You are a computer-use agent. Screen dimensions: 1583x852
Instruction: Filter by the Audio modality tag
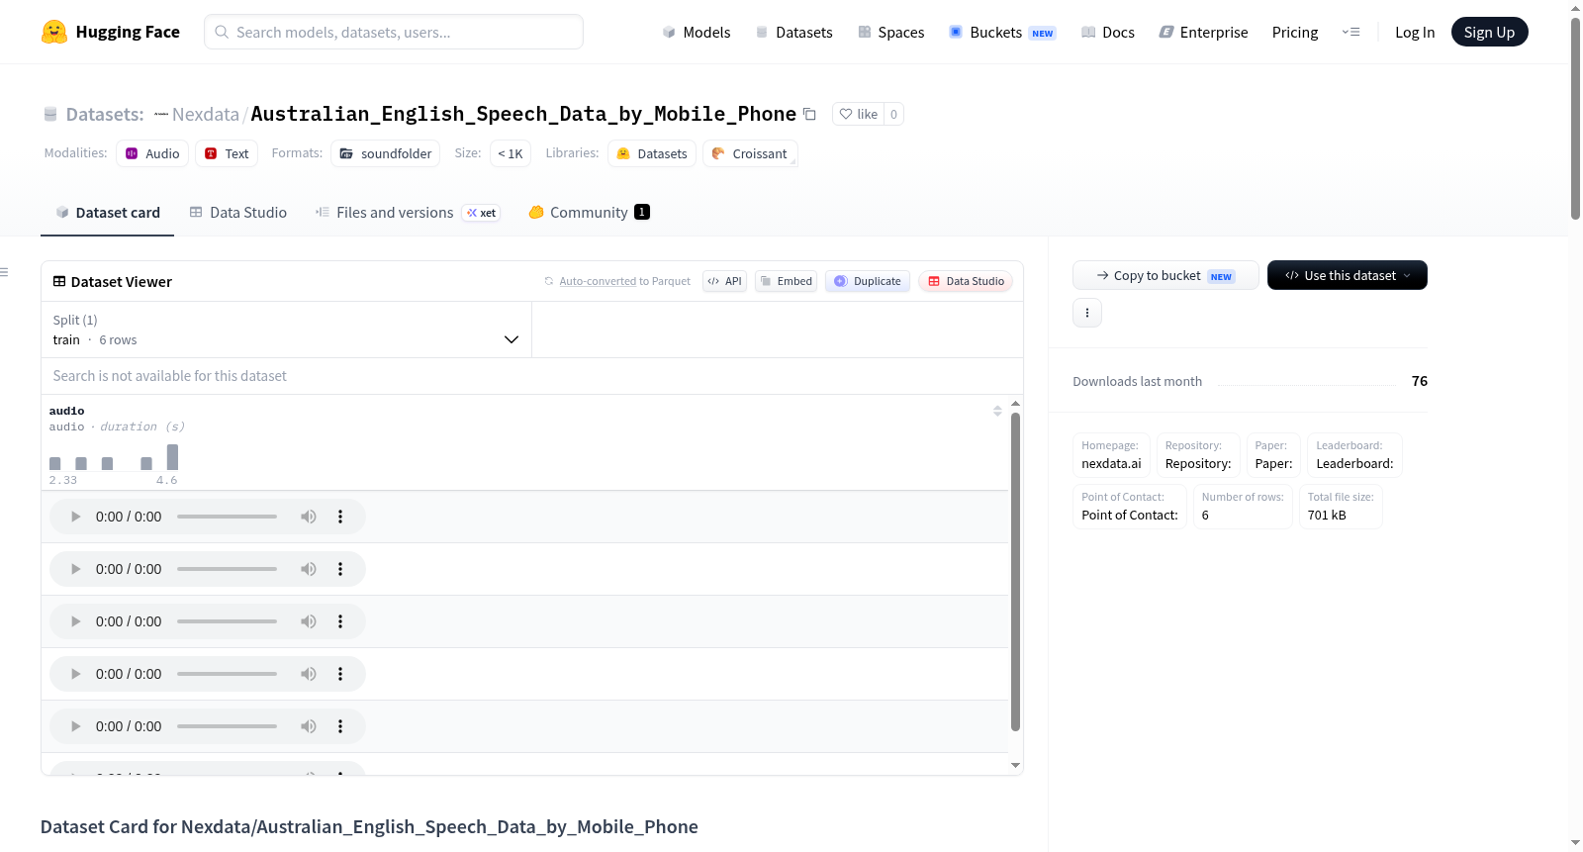[152, 153]
